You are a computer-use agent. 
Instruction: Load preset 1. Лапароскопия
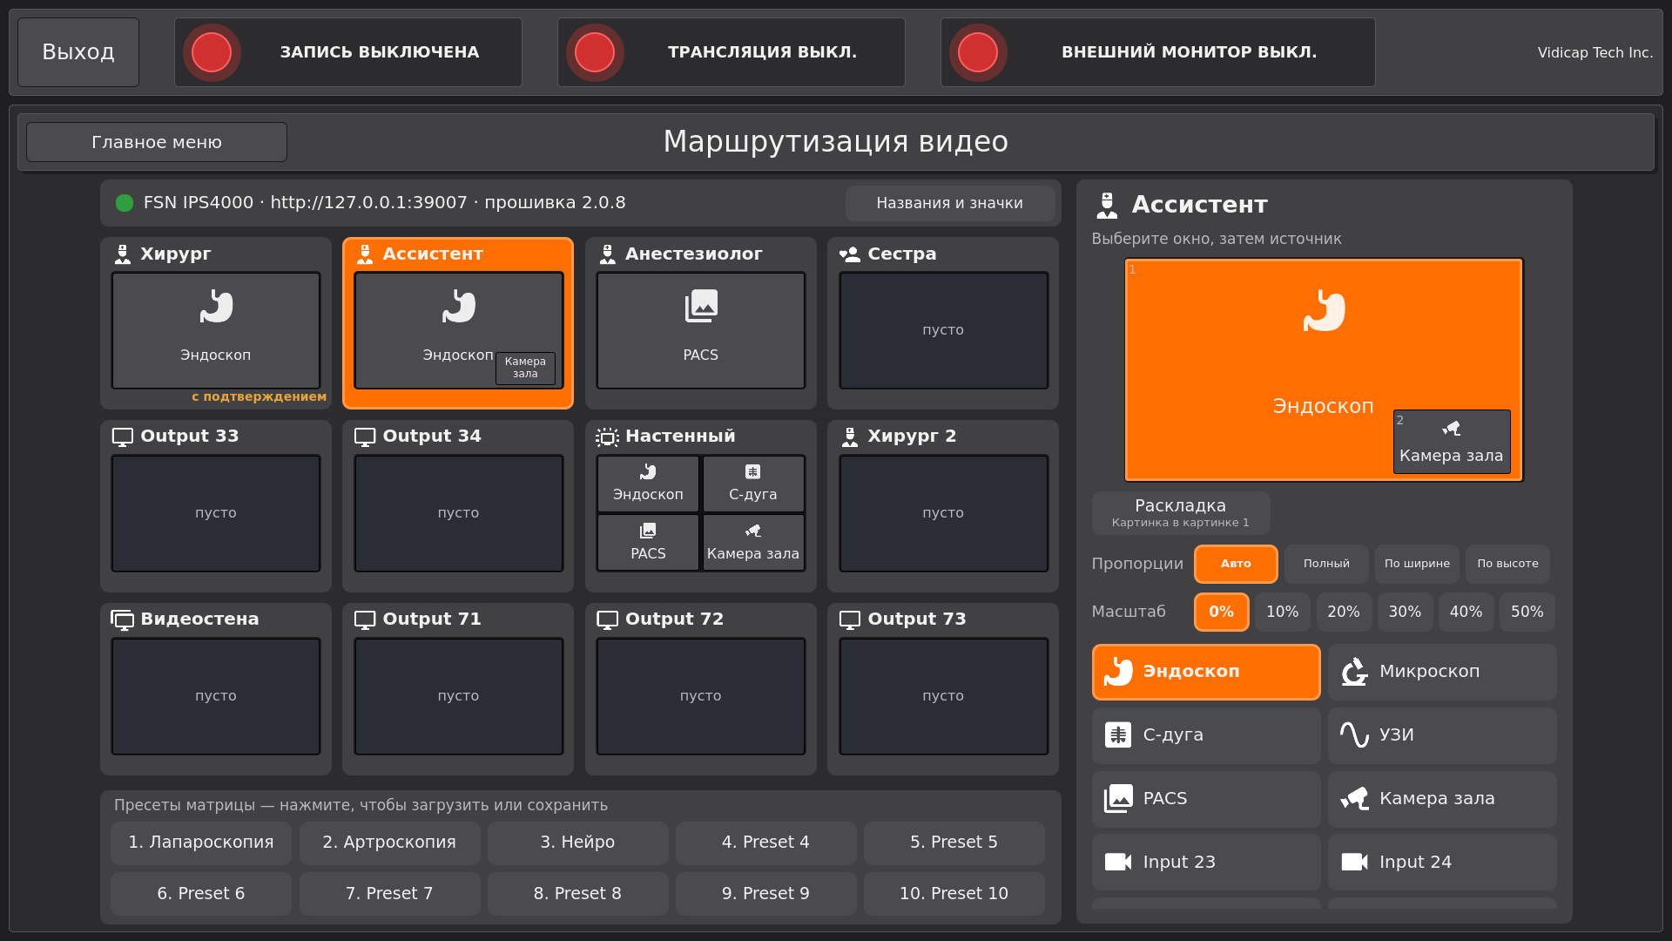[201, 843]
